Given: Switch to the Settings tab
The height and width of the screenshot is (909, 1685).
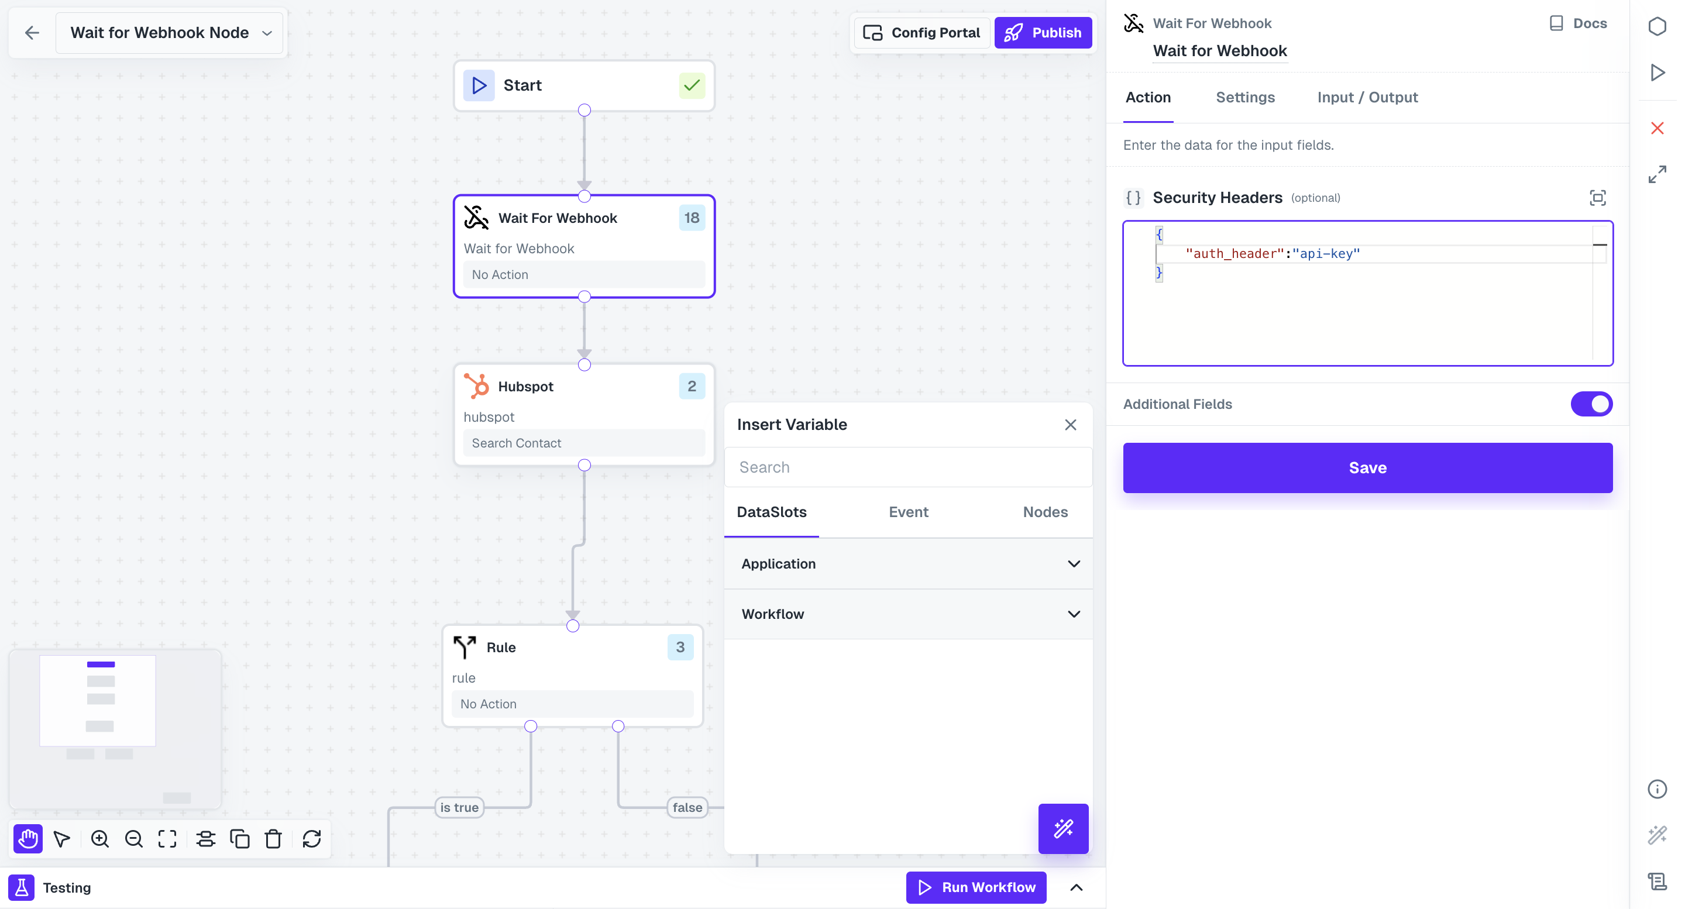Looking at the screenshot, I should pos(1246,98).
